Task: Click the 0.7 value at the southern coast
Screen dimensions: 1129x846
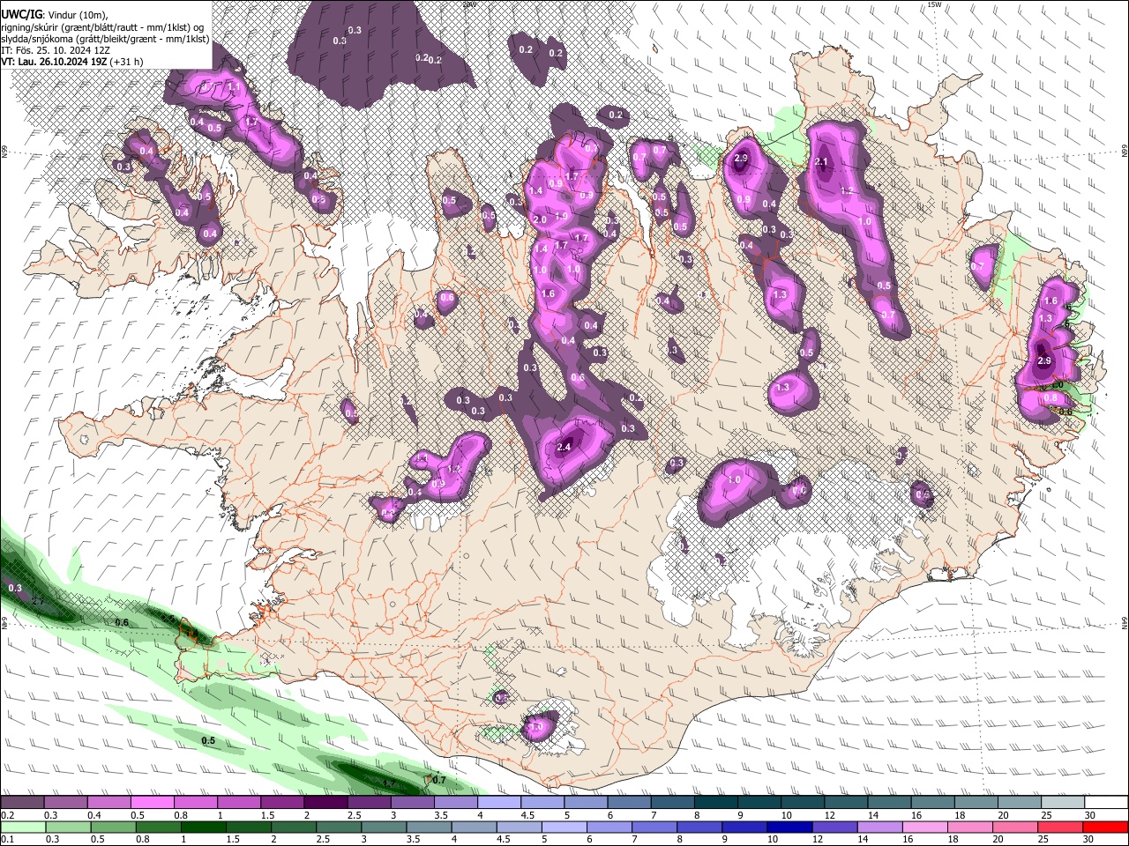Action: pos(439,780)
